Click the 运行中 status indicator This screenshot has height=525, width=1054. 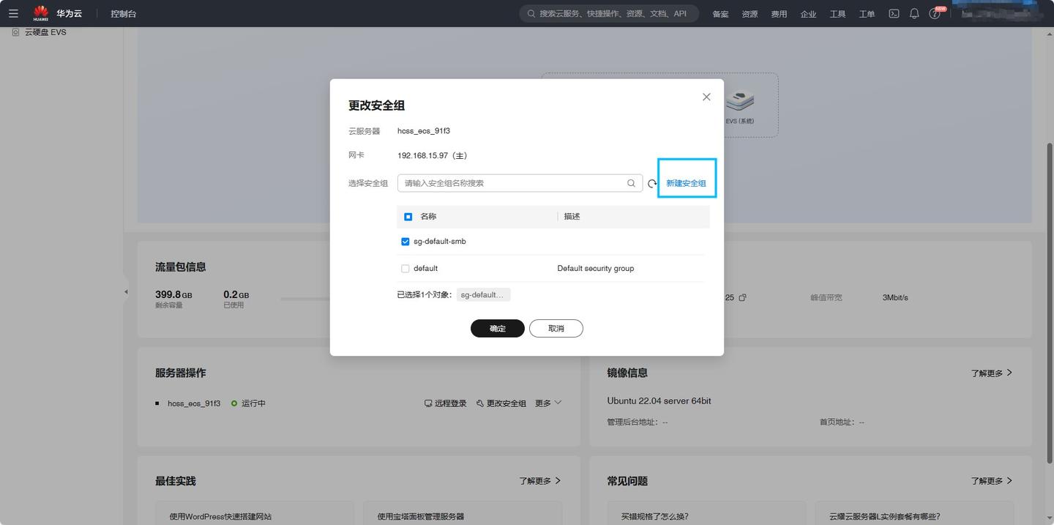[248, 403]
